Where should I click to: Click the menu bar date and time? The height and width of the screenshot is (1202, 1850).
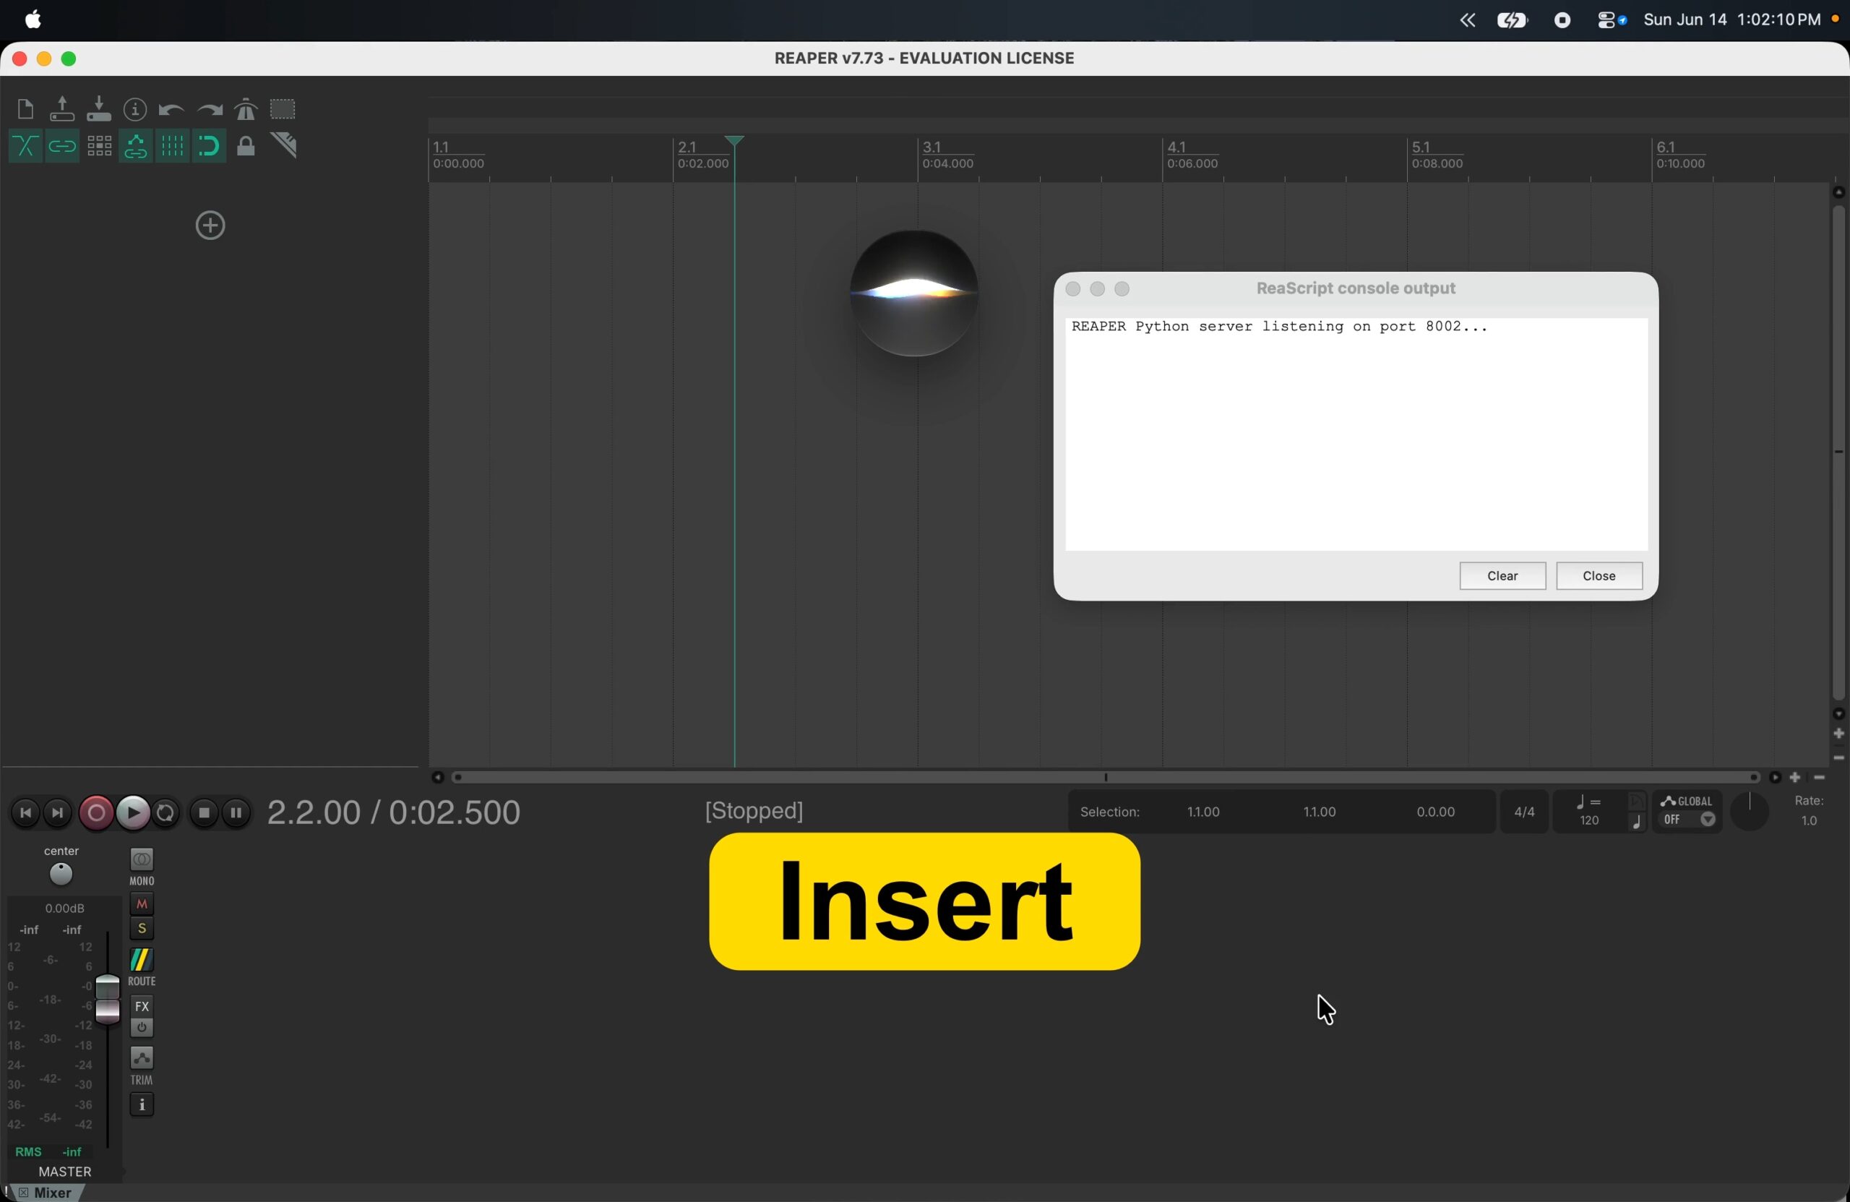(1733, 20)
